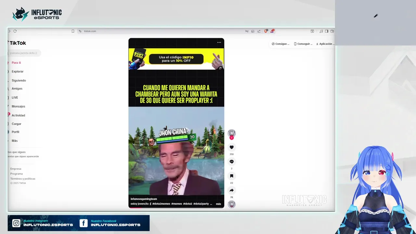This screenshot has width=416, height=234.
Task: Like the video with the heart icon
Action: (231, 147)
